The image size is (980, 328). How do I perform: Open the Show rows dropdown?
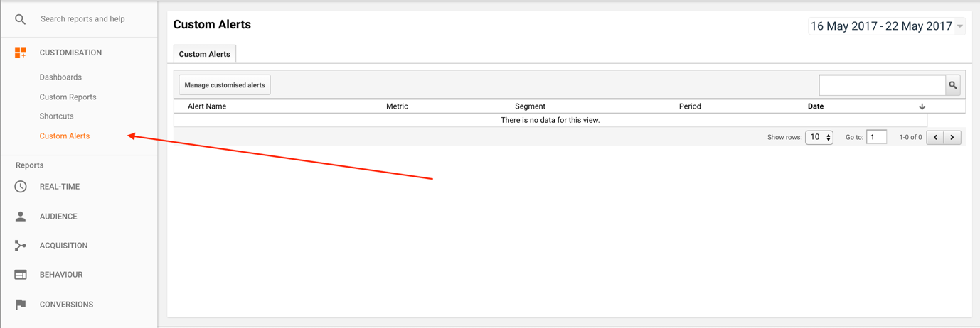(x=819, y=137)
